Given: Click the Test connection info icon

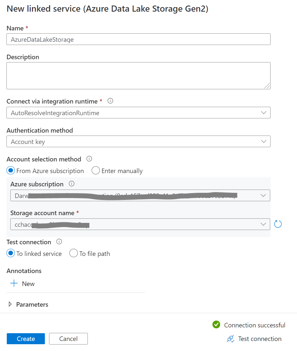Looking at the screenshot, I should click(x=59, y=242).
